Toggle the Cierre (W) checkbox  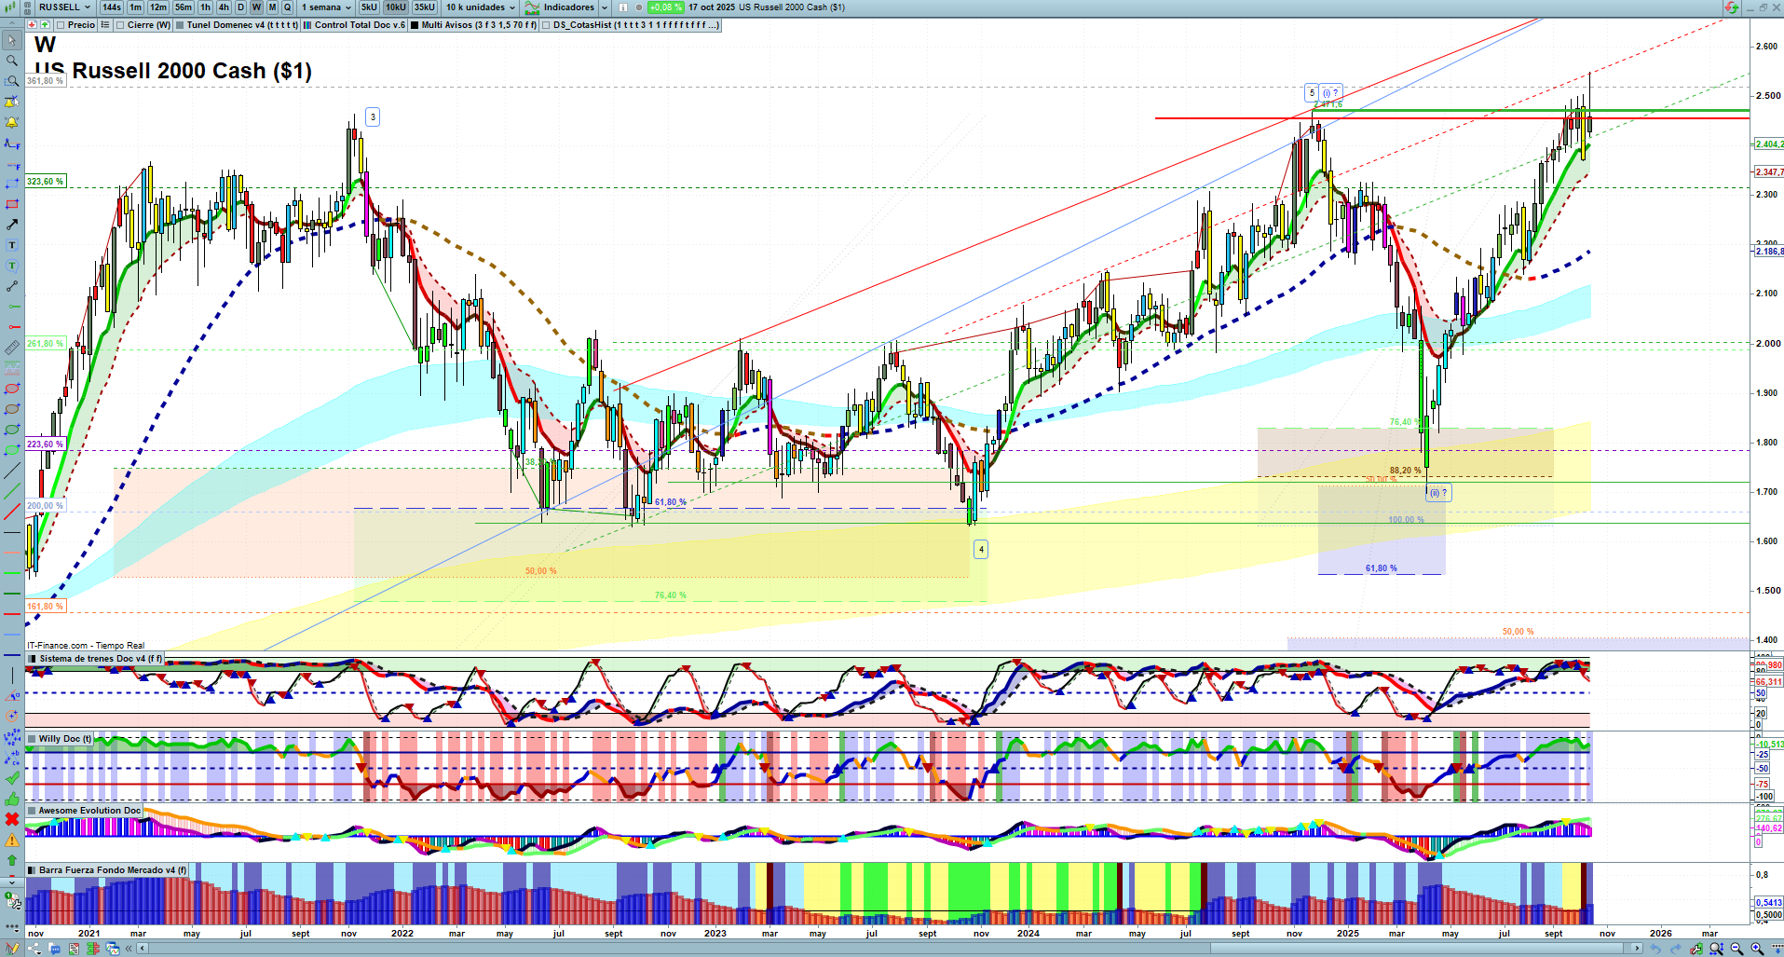pyautogui.click(x=120, y=25)
